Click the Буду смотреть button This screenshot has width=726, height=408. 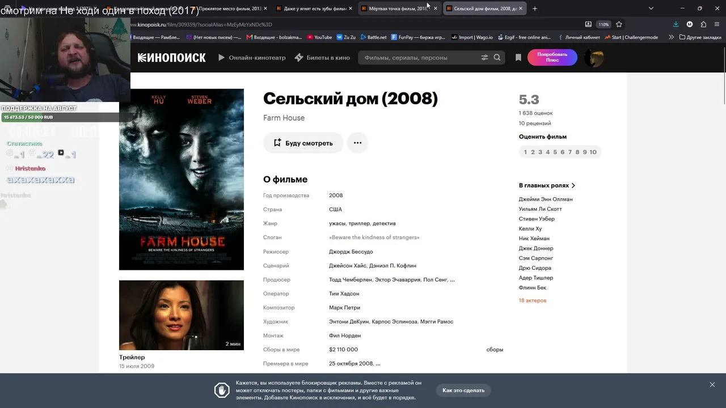click(303, 143)
